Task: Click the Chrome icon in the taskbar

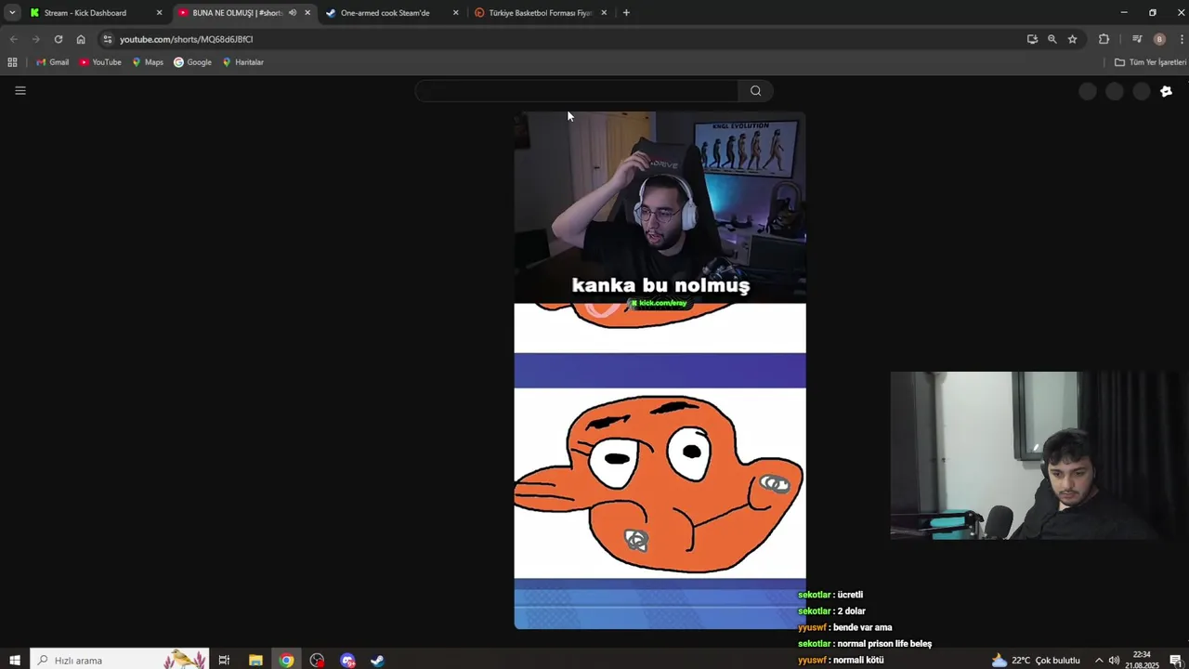Action: (286, 660)
